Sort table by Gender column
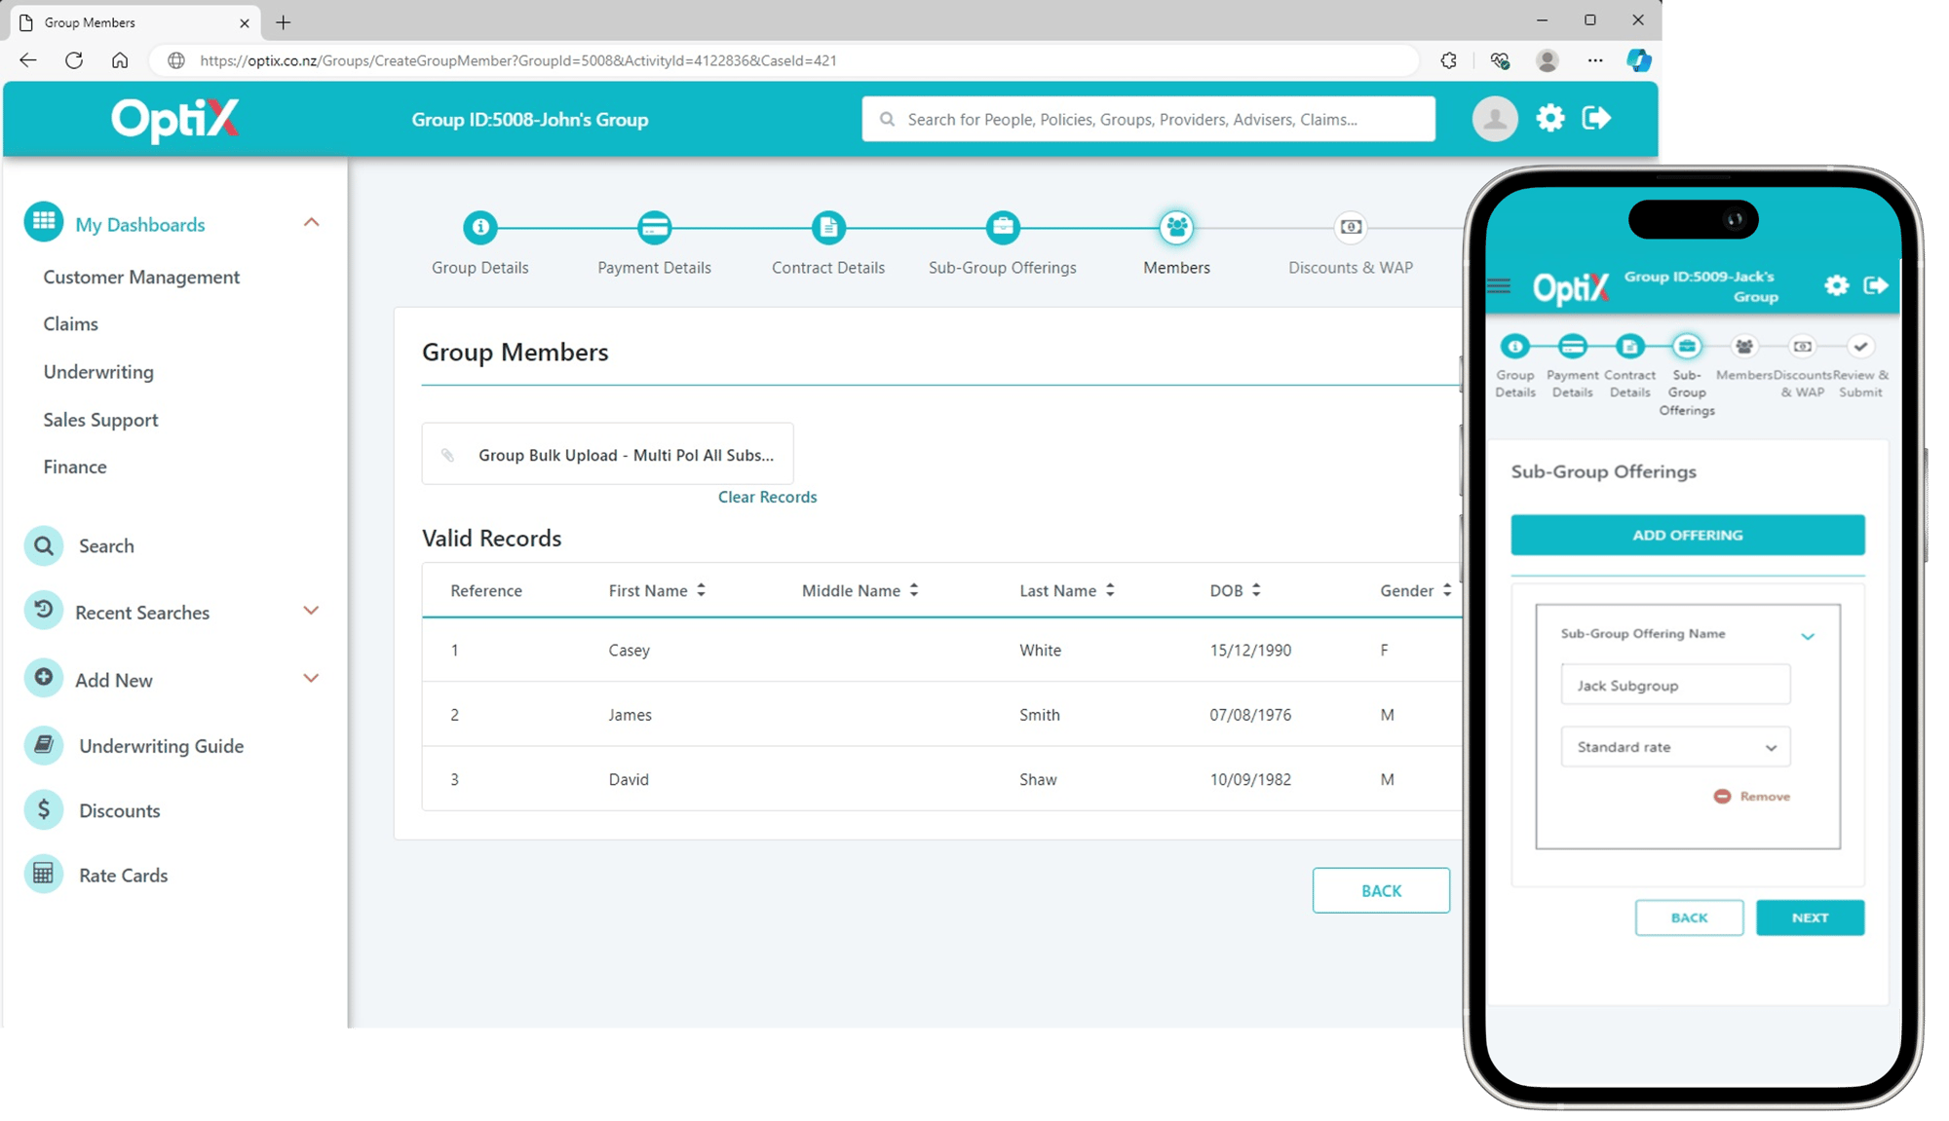The height and width of the screenshot is (1121, 1949). click(1447, 590)
